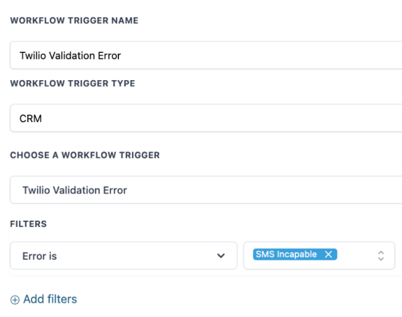Screen dimensions: 402x317
Task: Click blank area right of CRM text
Action: 216,118
